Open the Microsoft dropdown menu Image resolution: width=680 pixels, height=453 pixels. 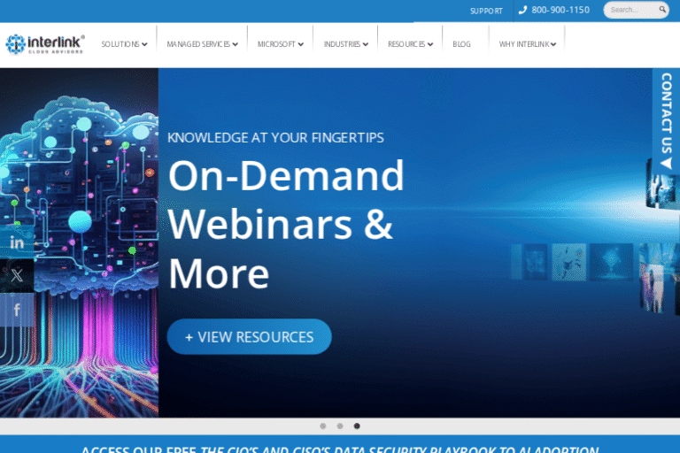281,44
